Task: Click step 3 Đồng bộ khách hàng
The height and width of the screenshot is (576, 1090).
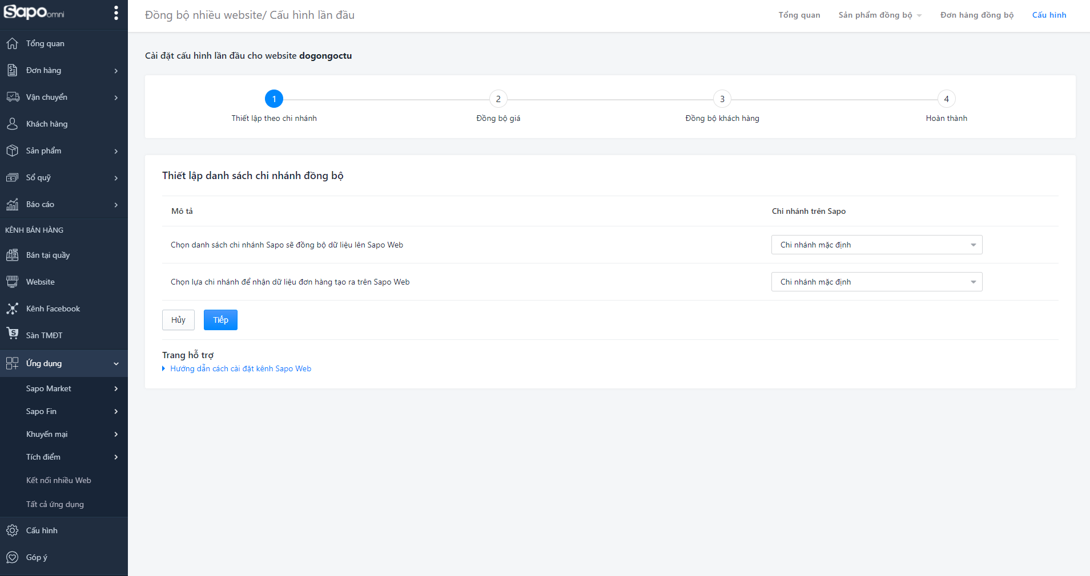Action: pyautogui.click(x=722, y=99)
